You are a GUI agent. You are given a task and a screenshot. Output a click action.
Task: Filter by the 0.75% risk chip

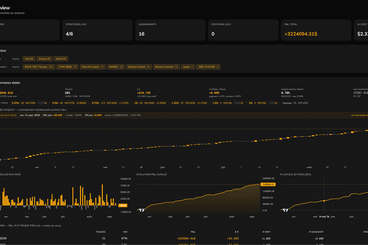[110, 103]
